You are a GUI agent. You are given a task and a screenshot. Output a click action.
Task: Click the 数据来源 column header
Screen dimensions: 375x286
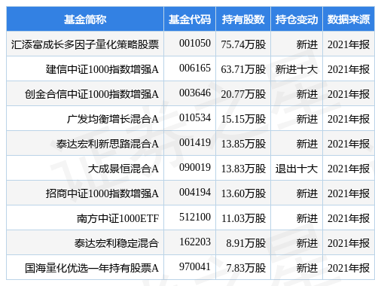tap(349, 20)
